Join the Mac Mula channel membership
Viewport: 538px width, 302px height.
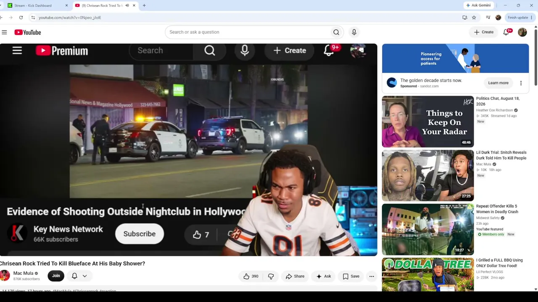[56, 276]
